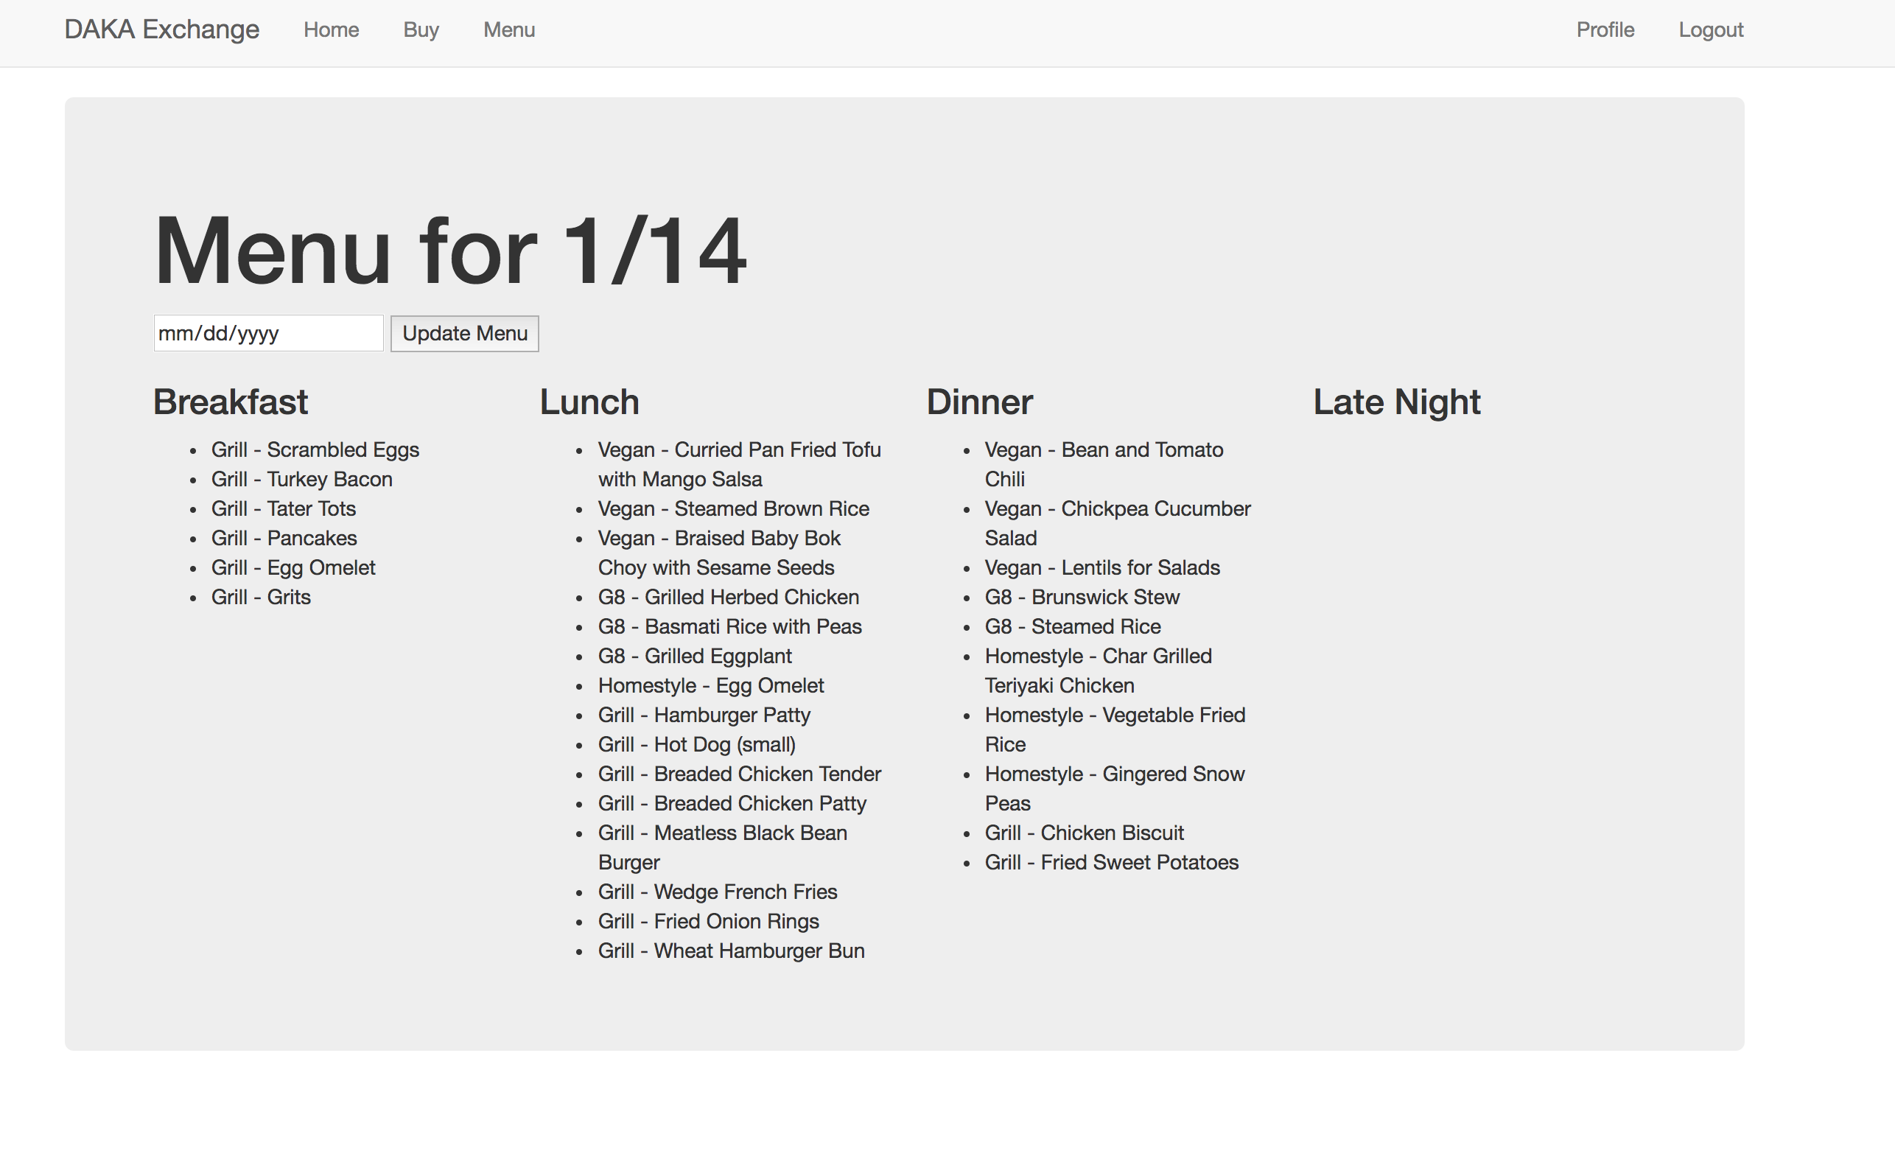Click the Menu for 1/14 heading
Image resolution: width=1895 pixels, height=1176 pixels.
click(x=449, y=251)
